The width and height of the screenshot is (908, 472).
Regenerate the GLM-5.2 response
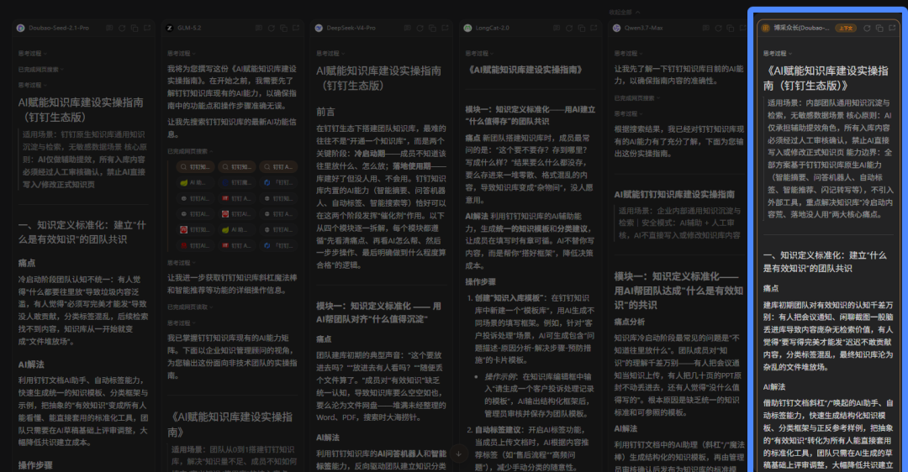(x=271, y=28)
